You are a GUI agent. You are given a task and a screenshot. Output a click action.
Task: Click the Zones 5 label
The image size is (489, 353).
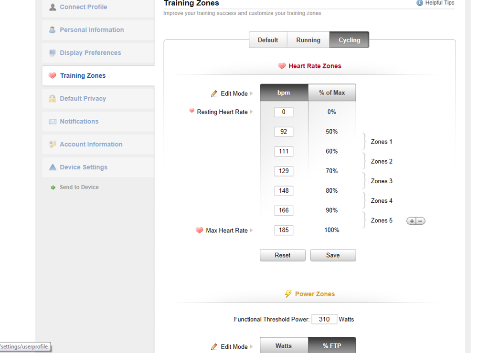tap(382, 220)
